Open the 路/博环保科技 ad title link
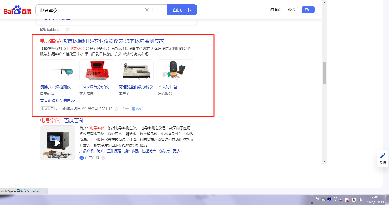 click(102, 41)
